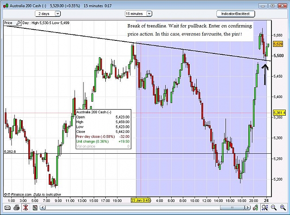Click the '24' date label on time axis
This screenshot has width=290, height=215.
pos(266,201)
